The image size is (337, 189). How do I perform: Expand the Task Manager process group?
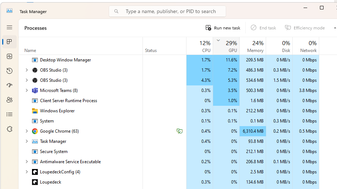coord(27,141)
